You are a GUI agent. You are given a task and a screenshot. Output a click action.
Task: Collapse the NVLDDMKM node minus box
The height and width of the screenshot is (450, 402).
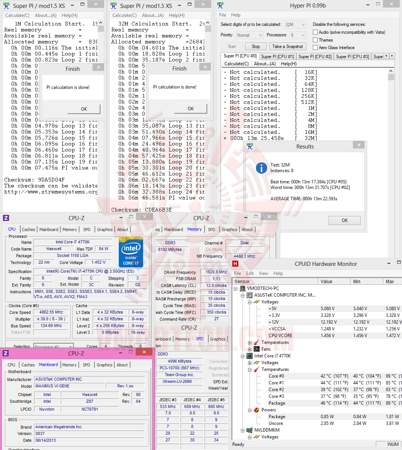click(243, 430)
